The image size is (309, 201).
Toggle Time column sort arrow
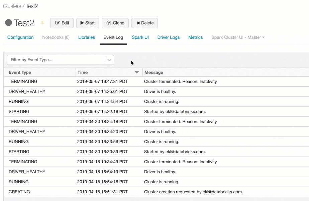tap(136, 72)
